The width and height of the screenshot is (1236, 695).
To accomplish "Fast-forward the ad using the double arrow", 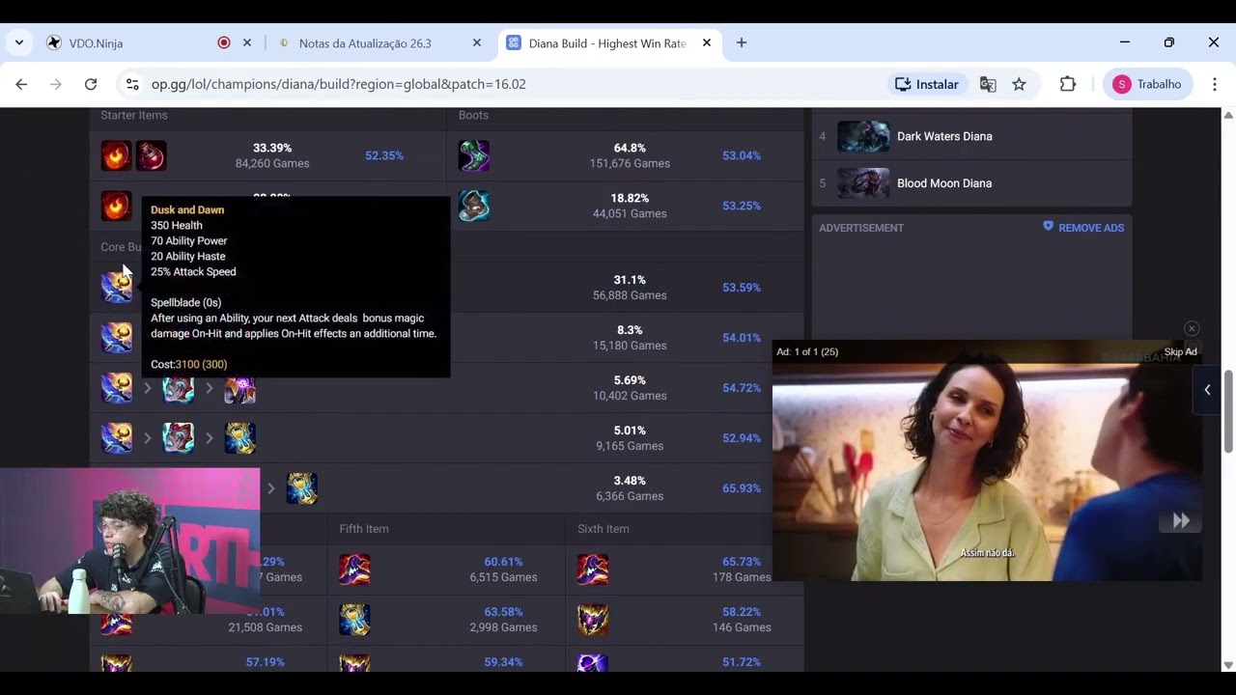I will pos(1181,521).
